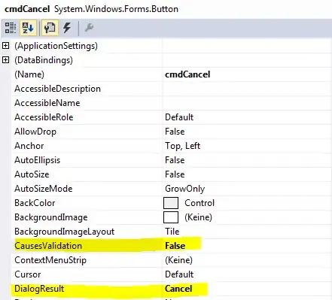Expand the (ApplicationSettings) node

point(5,46)
